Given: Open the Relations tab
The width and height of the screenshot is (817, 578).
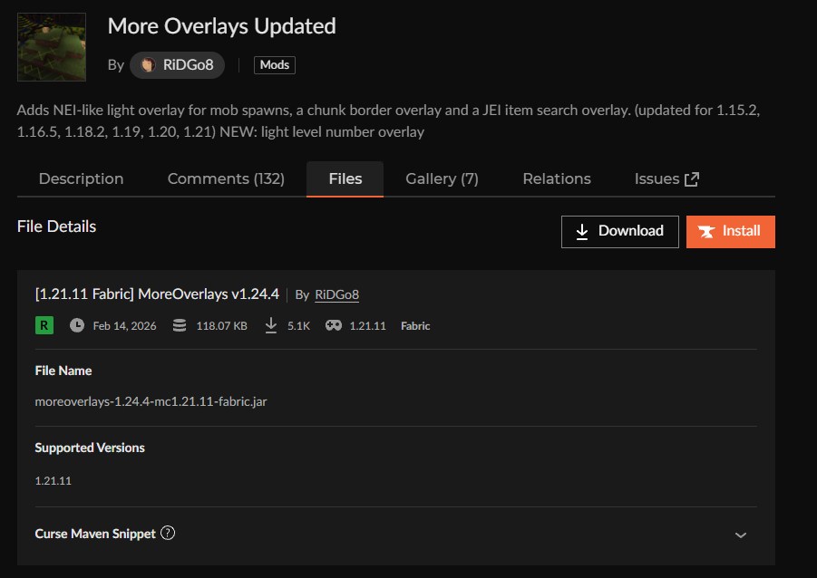Looking at the screenshot, I should tap(556, 178).
